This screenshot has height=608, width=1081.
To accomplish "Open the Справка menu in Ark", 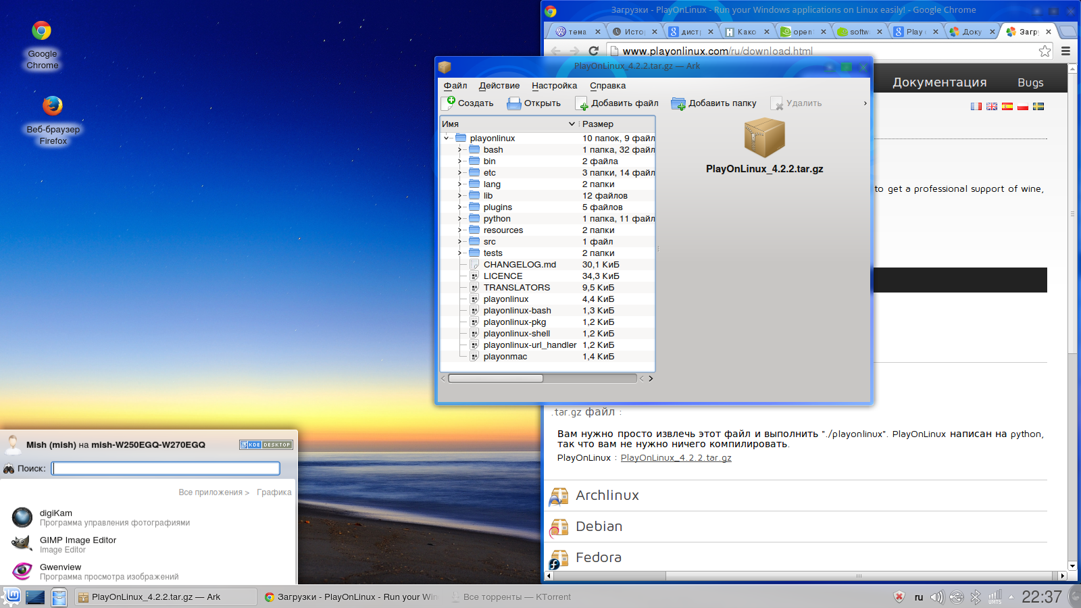I will click(607, 86).
